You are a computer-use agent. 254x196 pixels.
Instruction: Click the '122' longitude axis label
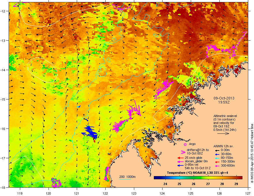click(x=105, y=193)
